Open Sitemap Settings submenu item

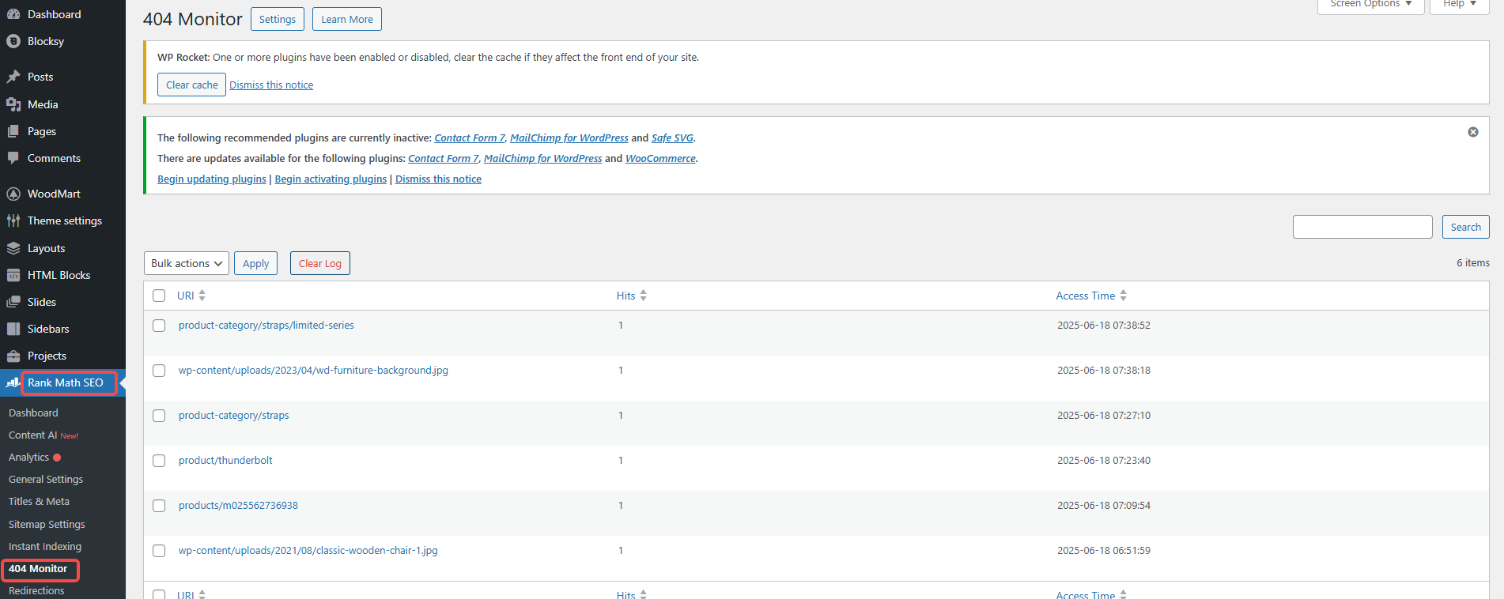(47, 524)
